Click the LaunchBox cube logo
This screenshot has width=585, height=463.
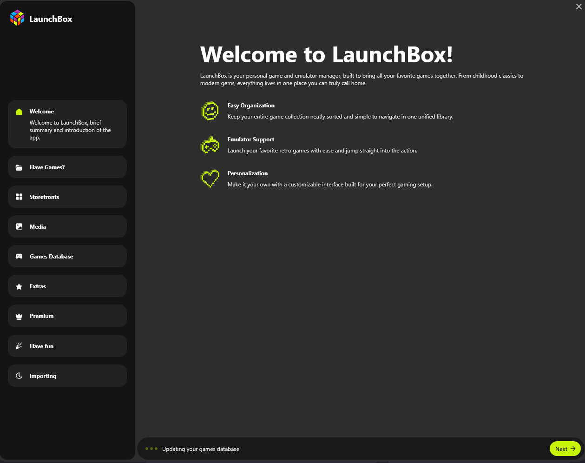tap(17, 18)
